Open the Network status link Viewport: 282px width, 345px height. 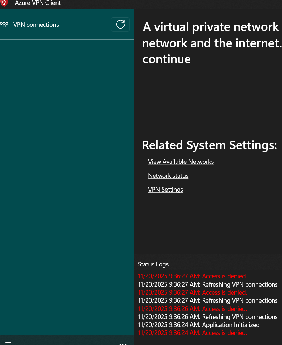pos(168,176)
